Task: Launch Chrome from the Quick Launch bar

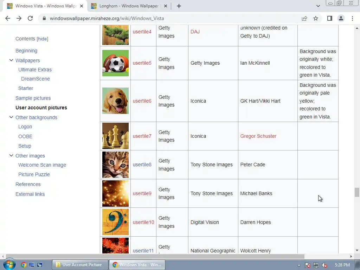Action: pyautogui.click(x=24, y=265)
